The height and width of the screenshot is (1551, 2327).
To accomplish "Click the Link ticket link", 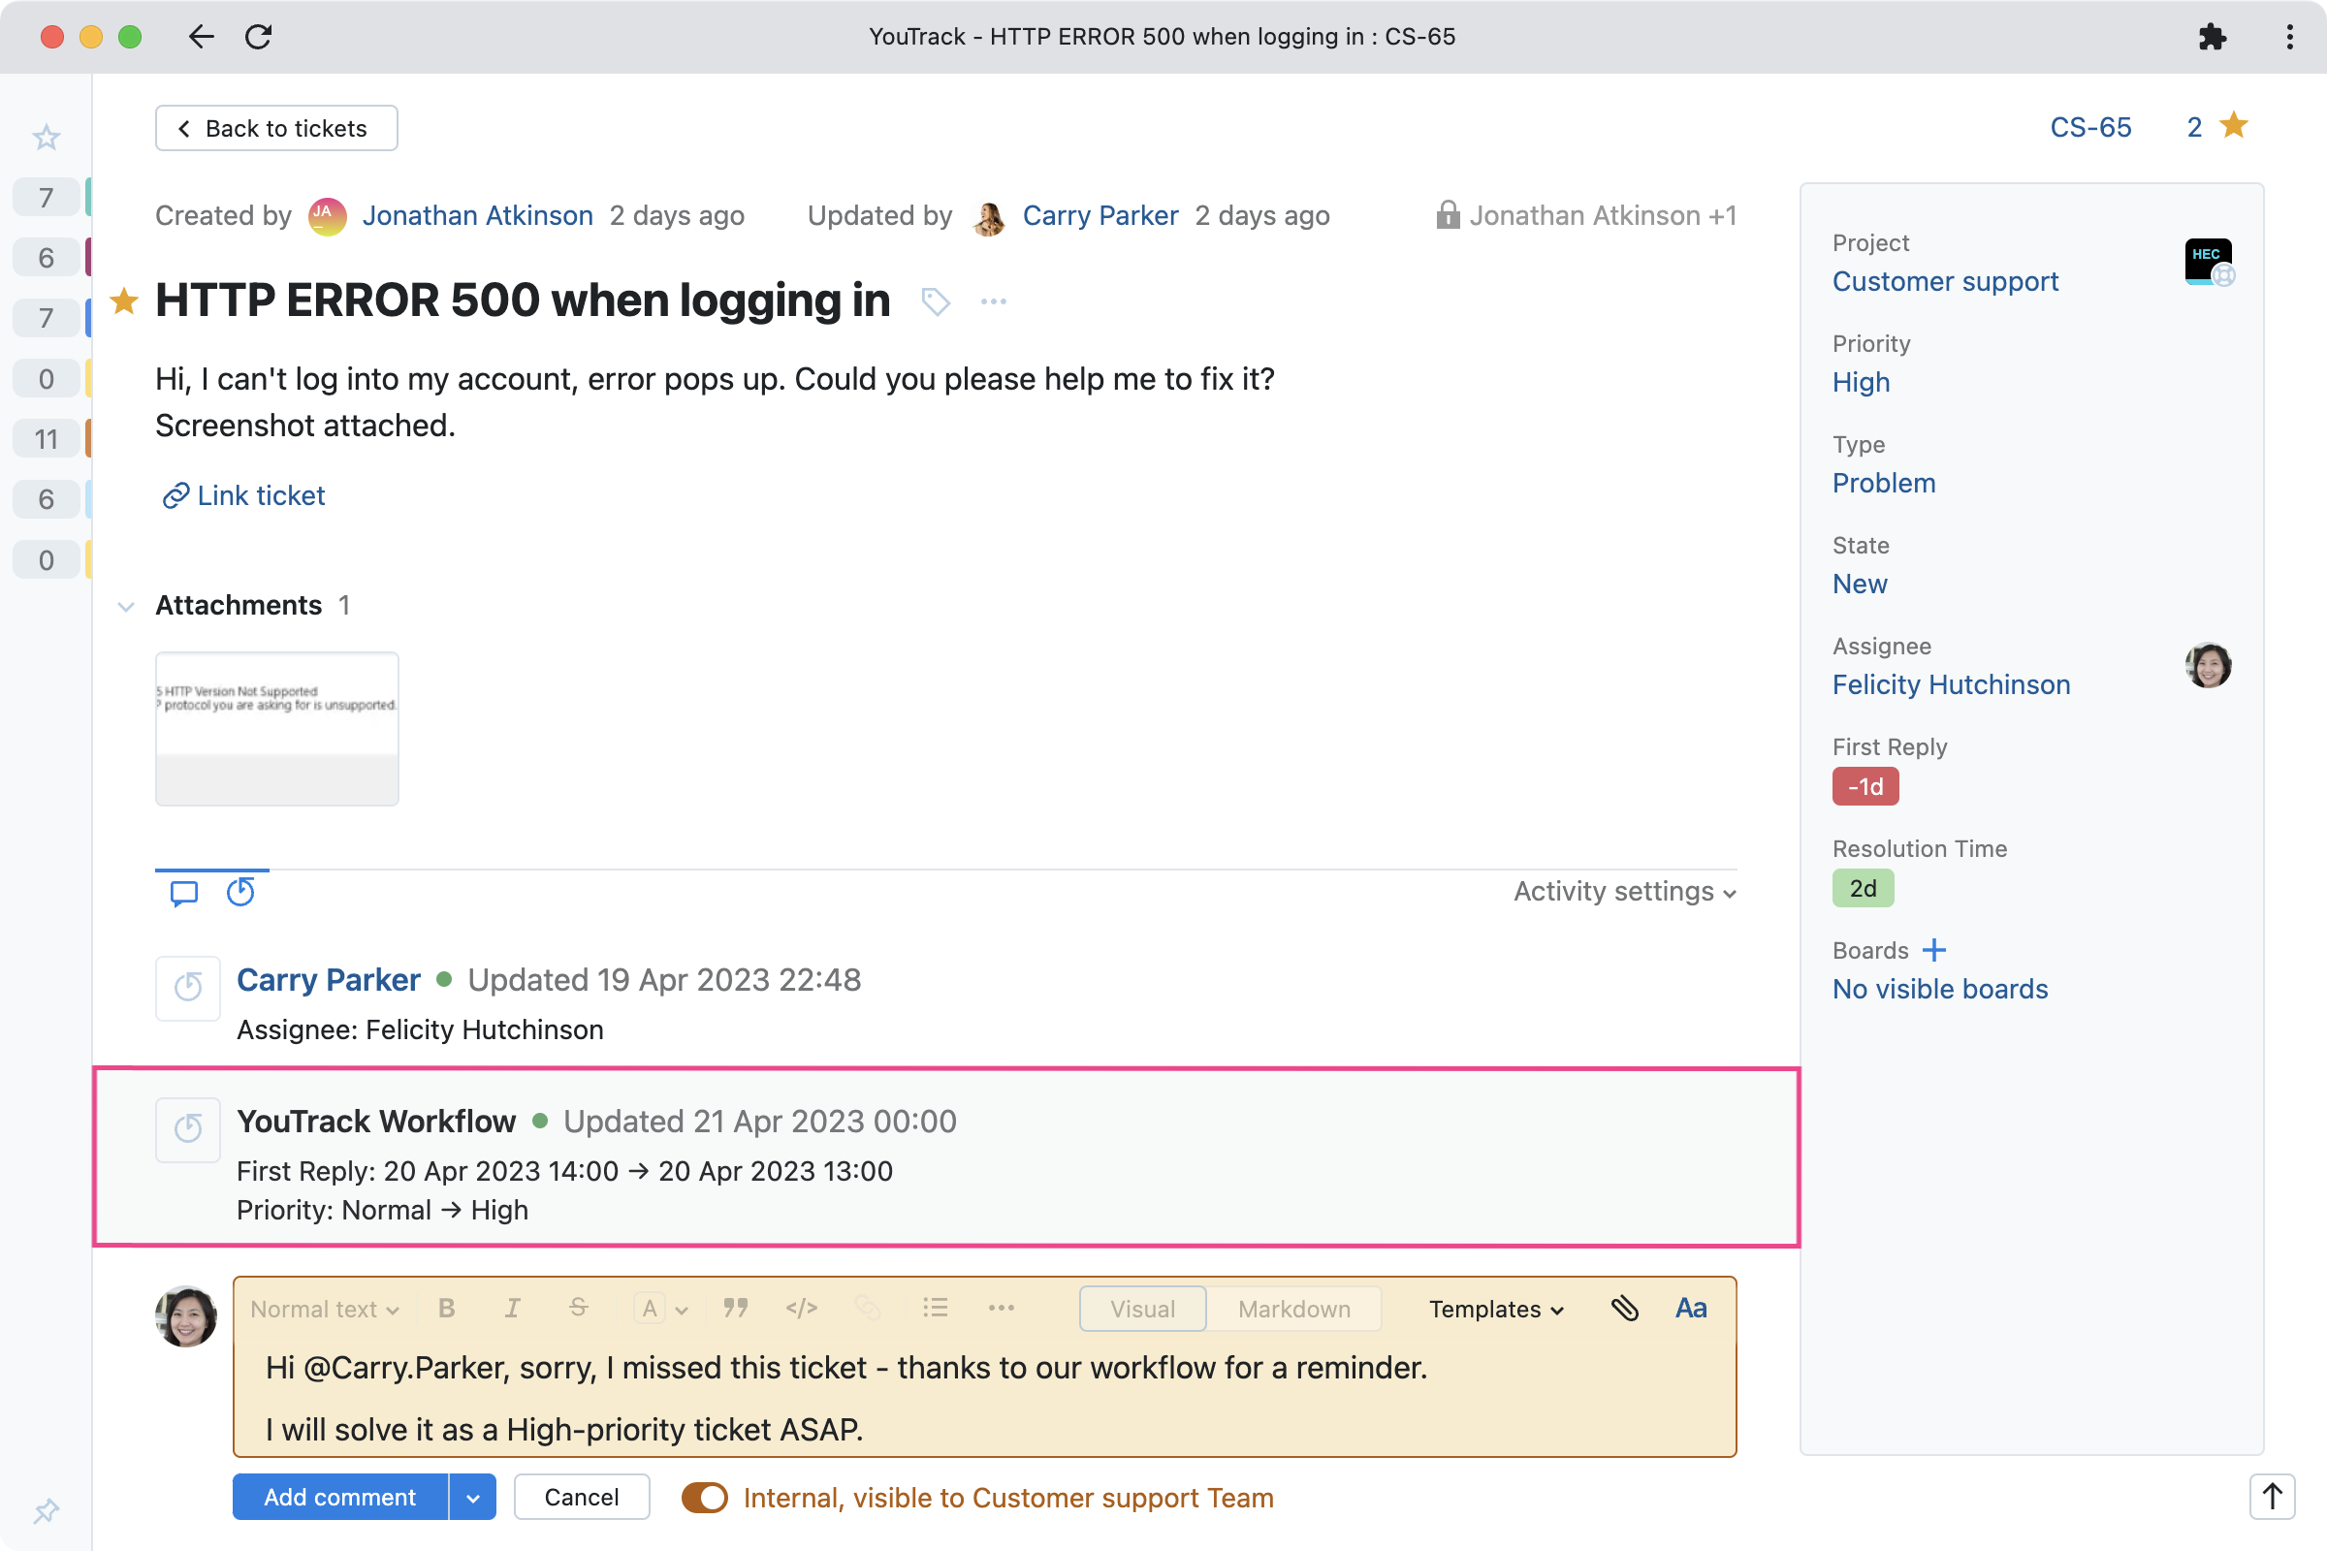I will click(x=243, y=495).
